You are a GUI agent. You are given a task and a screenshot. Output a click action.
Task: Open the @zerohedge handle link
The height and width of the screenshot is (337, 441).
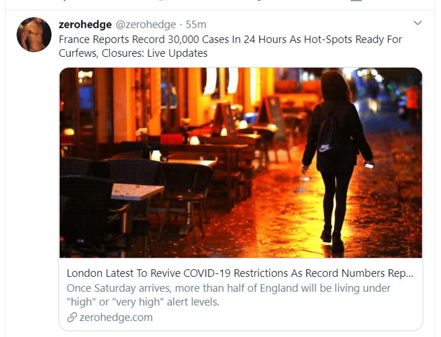(146, 25)
